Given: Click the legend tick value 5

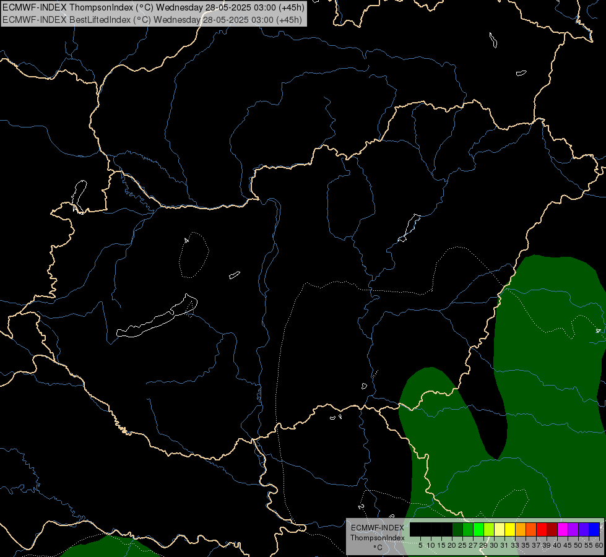Looking at the screenshot, I should coord(420,545).
